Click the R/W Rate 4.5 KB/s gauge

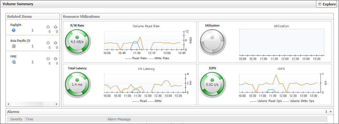77,41
